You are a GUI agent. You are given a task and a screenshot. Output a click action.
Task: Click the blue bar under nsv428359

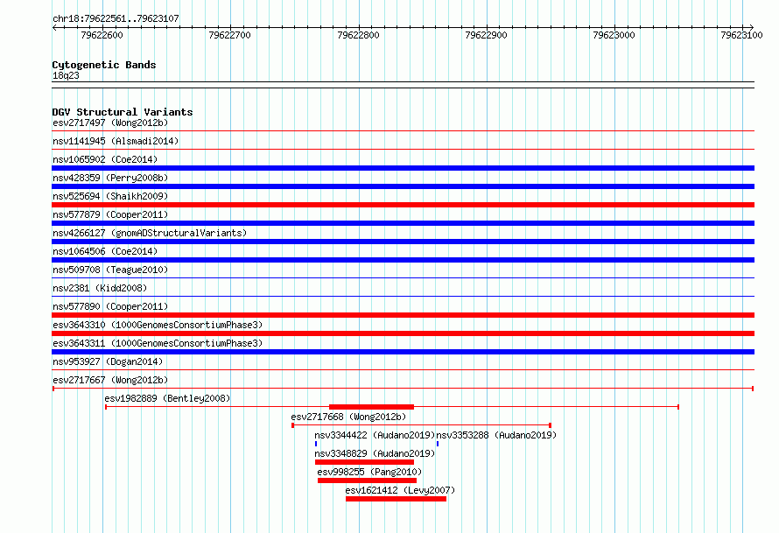[x=403, y=186]
